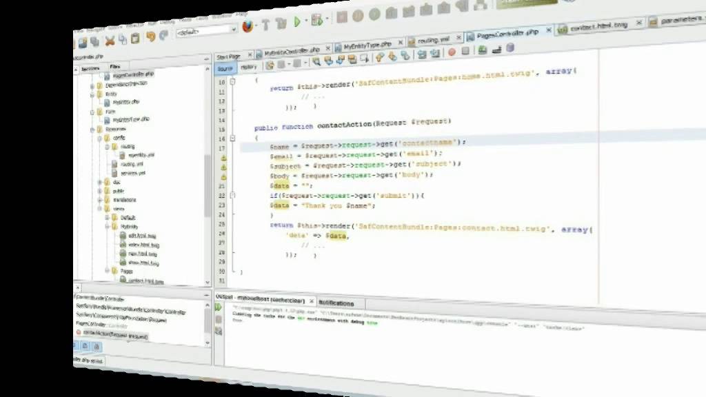Stop macro recording square icon

(x=465, y=51)
